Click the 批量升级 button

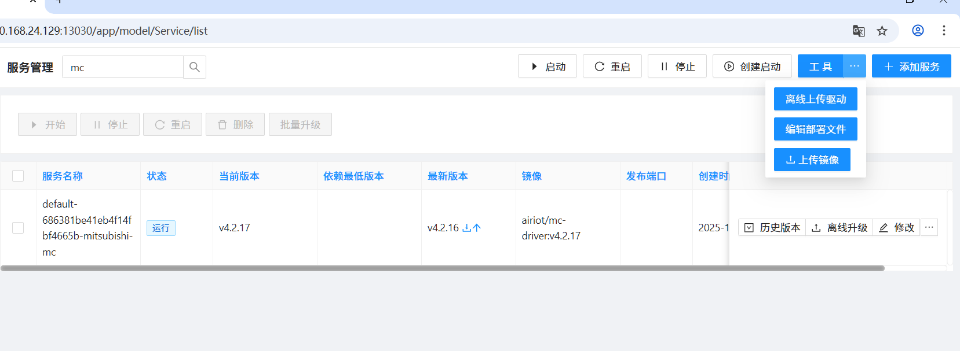300,124
